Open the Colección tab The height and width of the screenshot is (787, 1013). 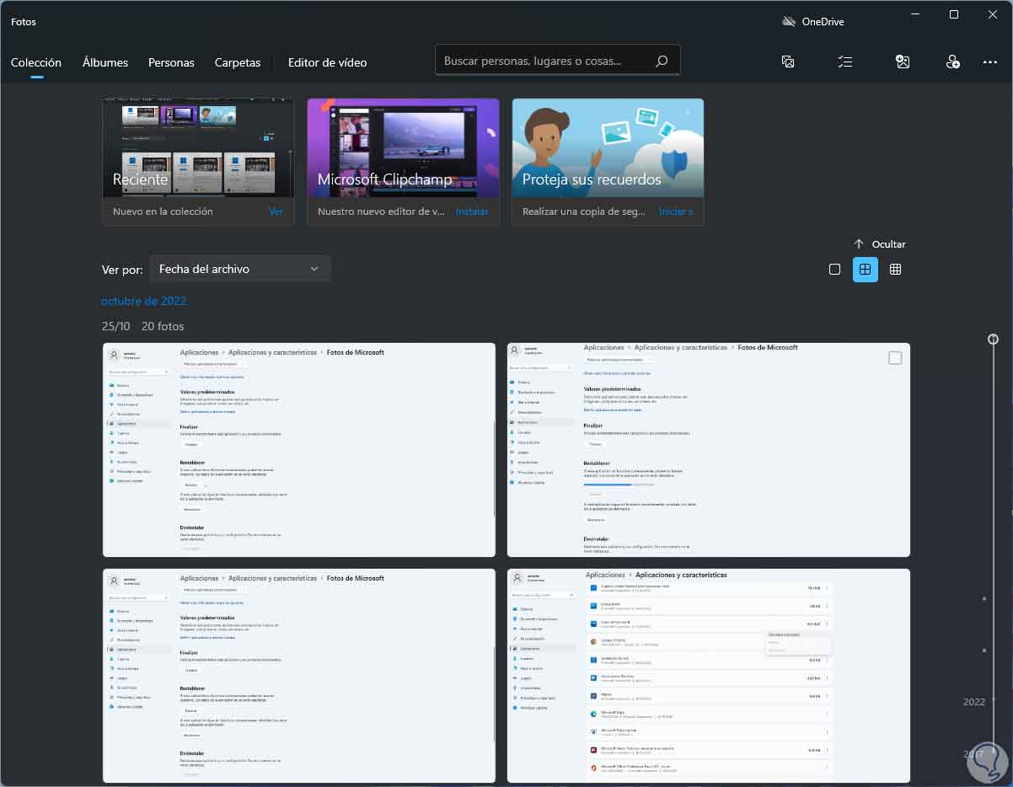[x=36, y=62]
